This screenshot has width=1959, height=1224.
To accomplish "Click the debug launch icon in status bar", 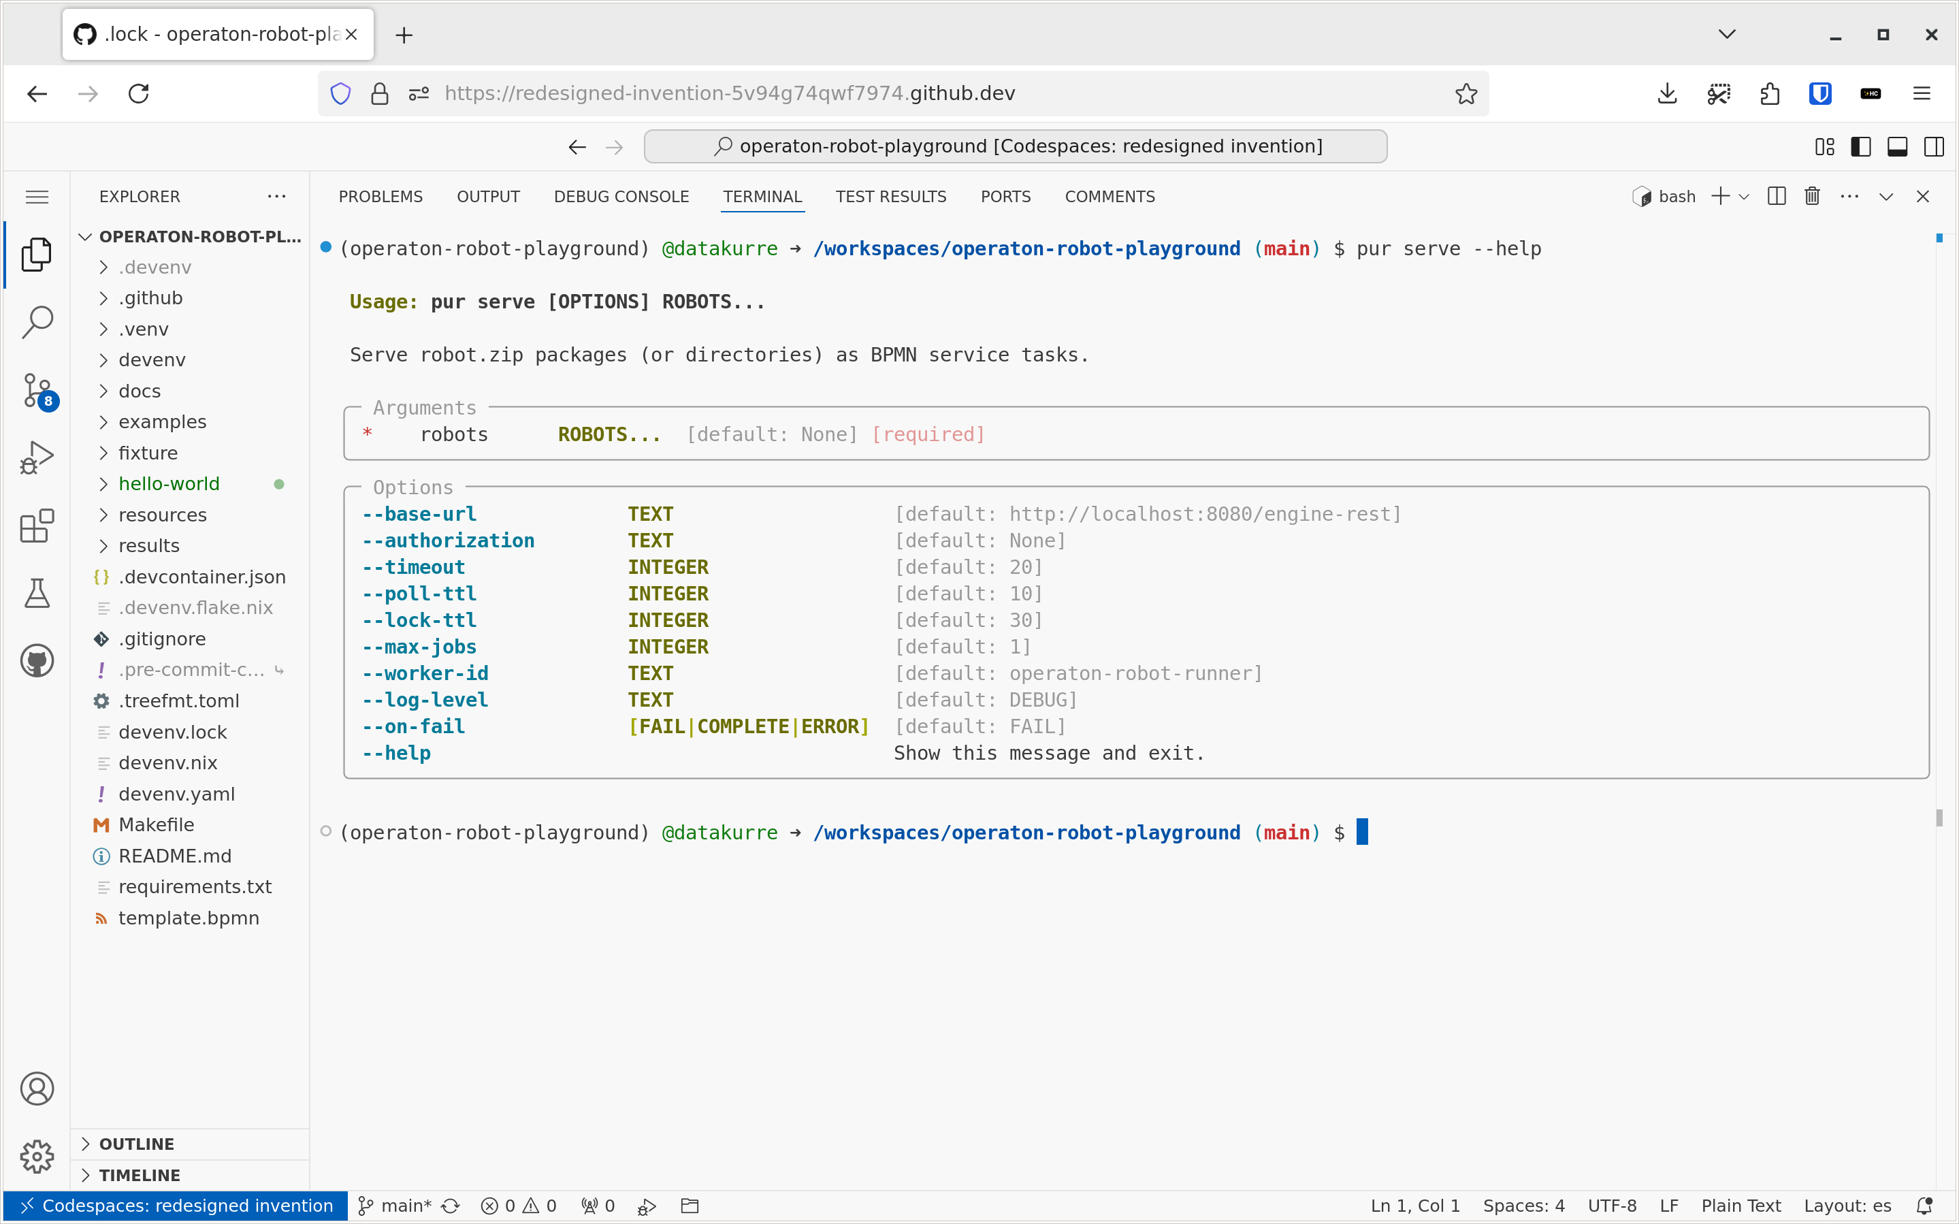I will [647, 1206].
